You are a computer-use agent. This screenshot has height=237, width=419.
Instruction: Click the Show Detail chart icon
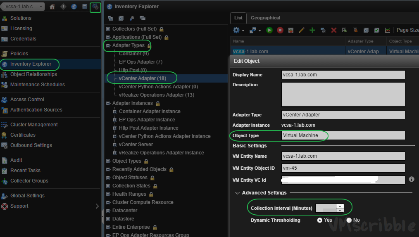pyautogui.click(x=388, y=30)
